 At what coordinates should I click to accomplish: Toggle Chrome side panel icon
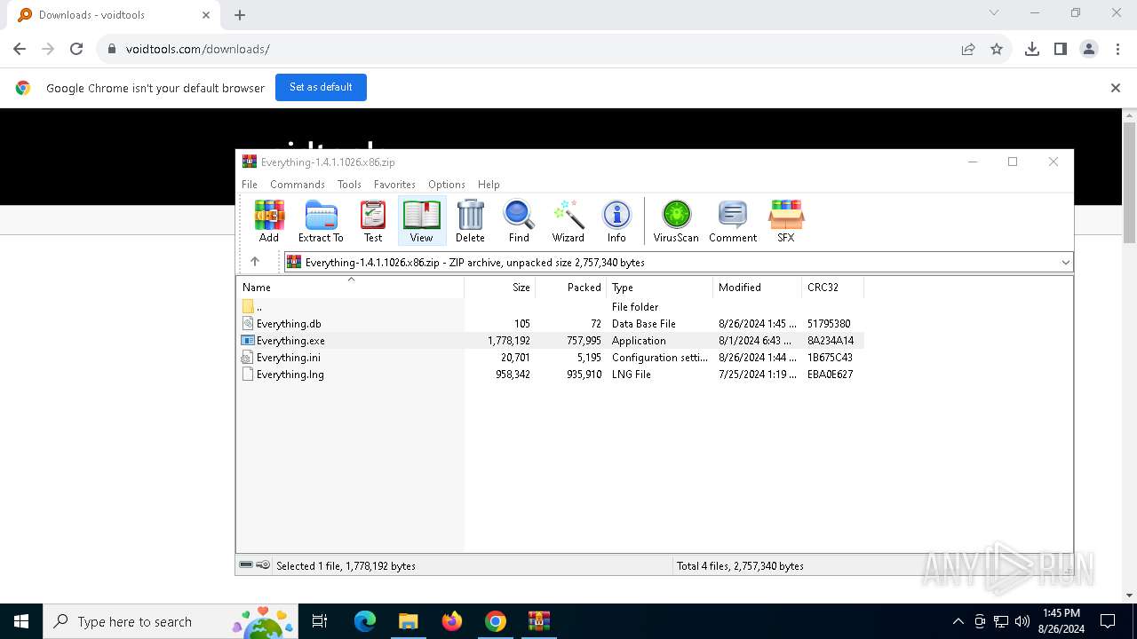[x=1061, y=49]
